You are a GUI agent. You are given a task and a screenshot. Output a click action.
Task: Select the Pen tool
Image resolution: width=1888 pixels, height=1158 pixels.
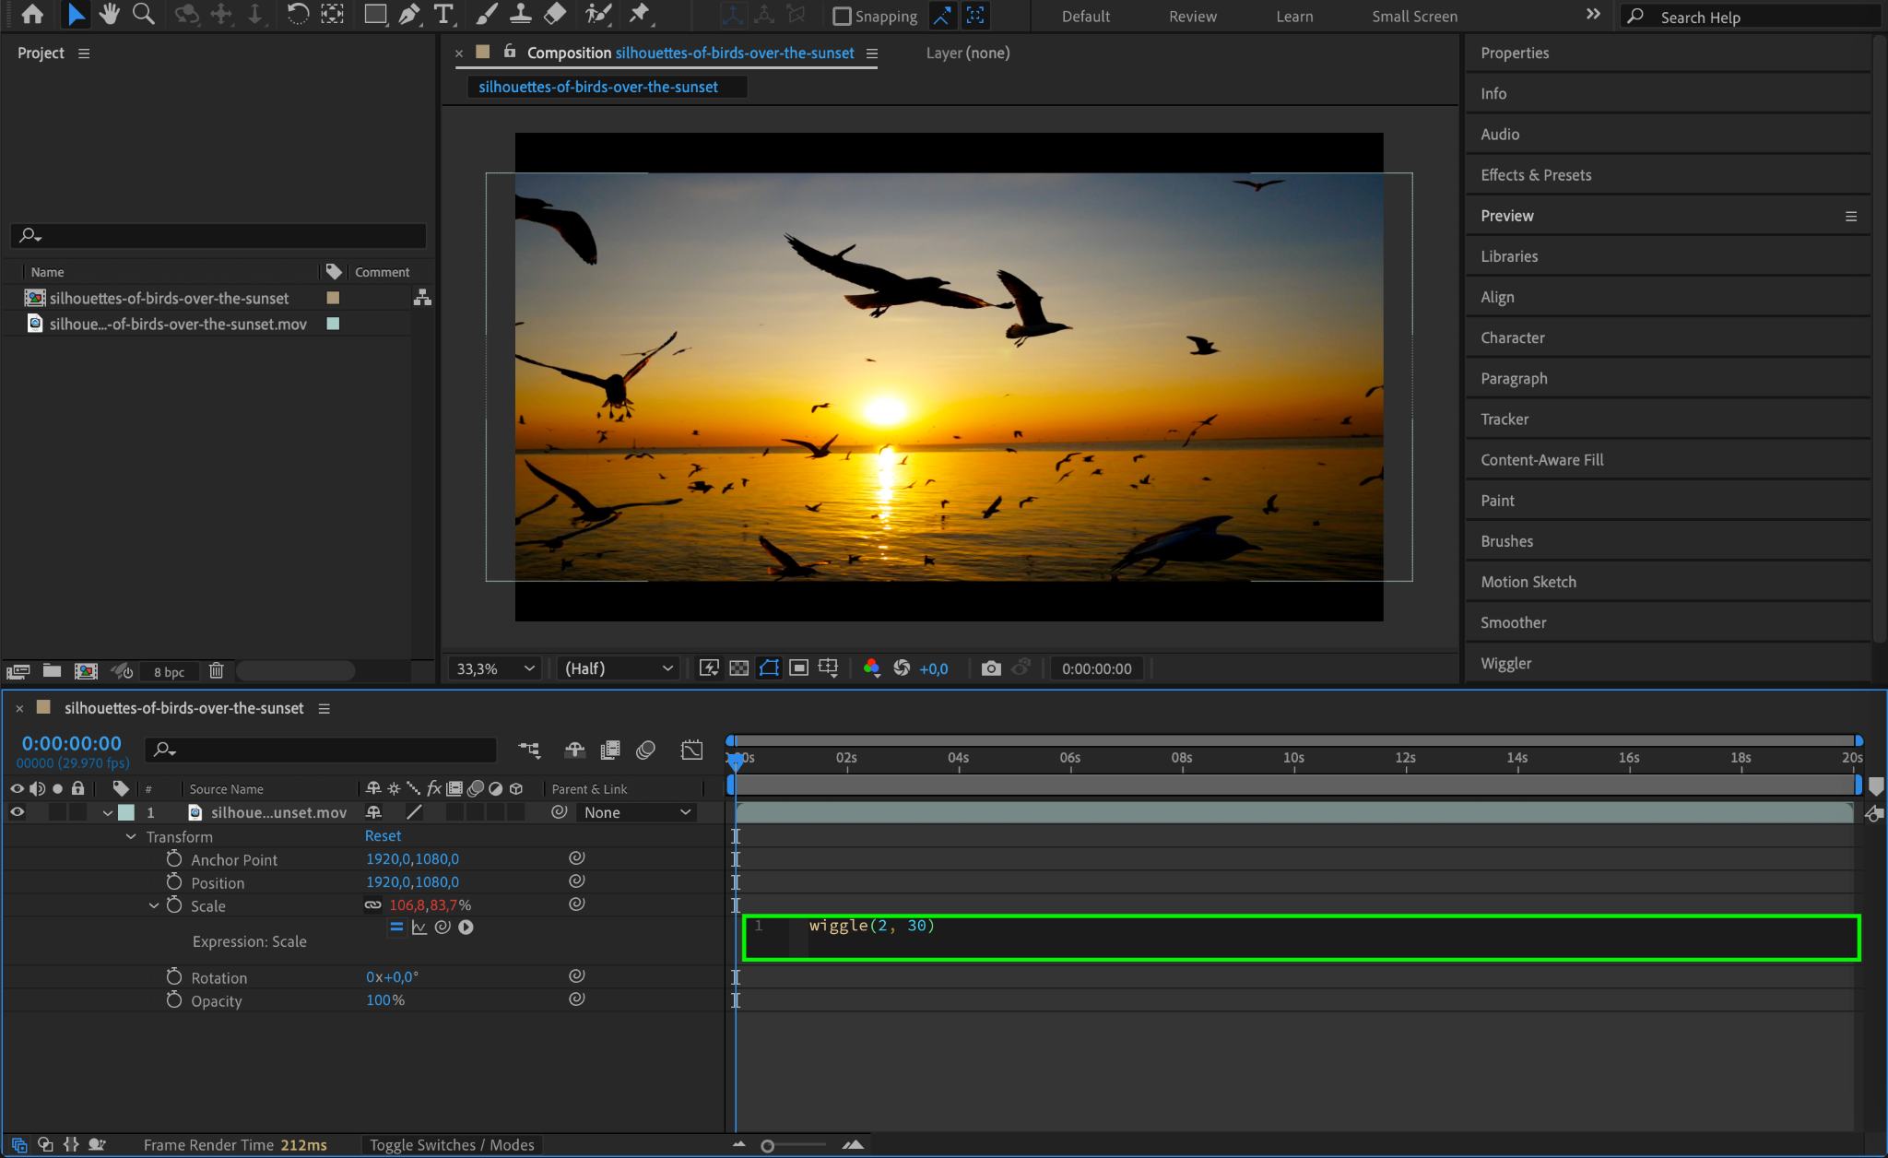point(409,14)
